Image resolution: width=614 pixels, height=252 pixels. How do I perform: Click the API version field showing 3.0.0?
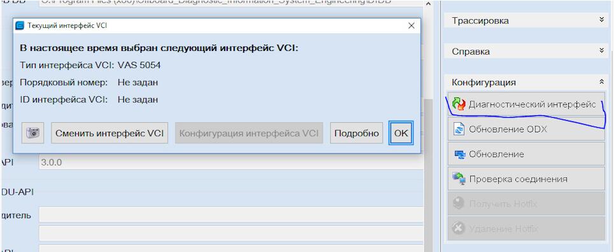click(231, 163)
